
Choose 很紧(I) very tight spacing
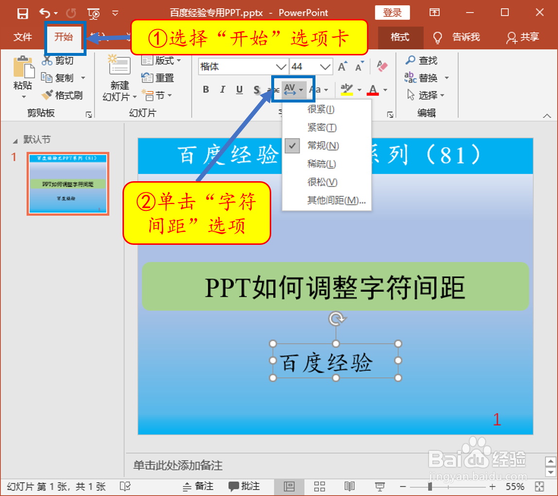[x=327, y=109]
